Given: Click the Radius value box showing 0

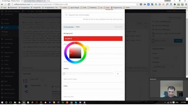Looking at the screenshot, I should [x=119, y=74].
